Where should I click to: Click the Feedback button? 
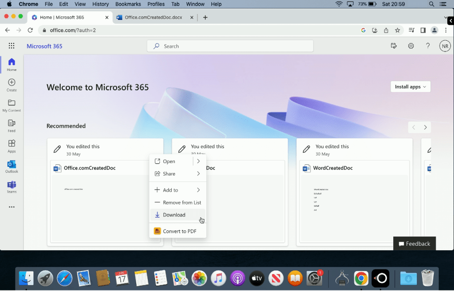pyautogui.click(x=414, y=244)
